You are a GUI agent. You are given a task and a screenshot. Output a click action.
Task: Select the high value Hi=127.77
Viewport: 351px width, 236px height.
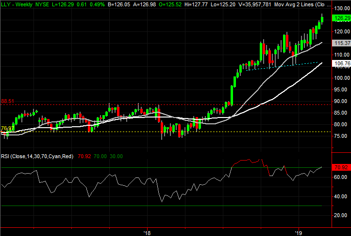click(196, 4)
